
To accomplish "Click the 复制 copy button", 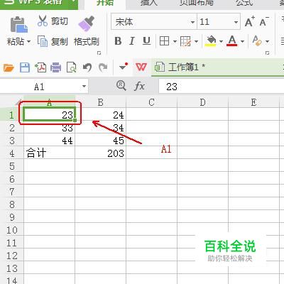I will click(x=53, y=42).
